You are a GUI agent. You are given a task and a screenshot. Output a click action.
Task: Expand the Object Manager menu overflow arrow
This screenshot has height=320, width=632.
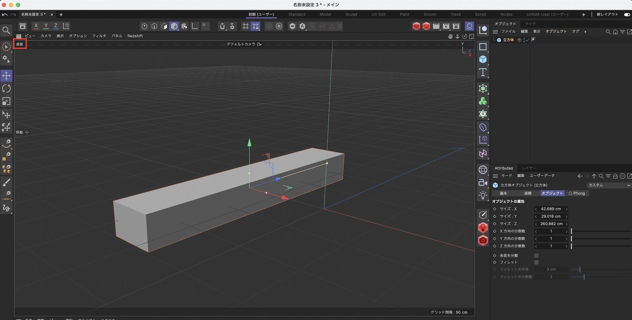coord(586,32)
